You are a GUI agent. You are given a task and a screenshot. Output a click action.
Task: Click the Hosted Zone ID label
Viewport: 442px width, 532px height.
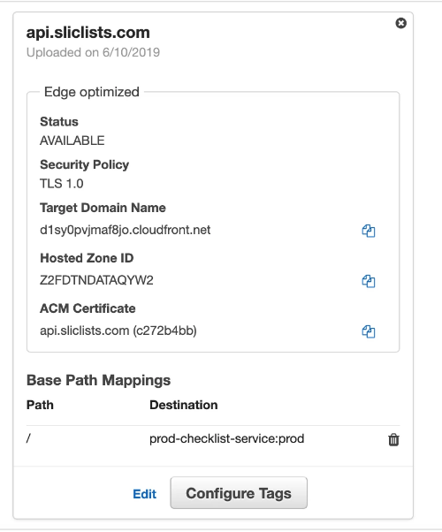point(87,258)
